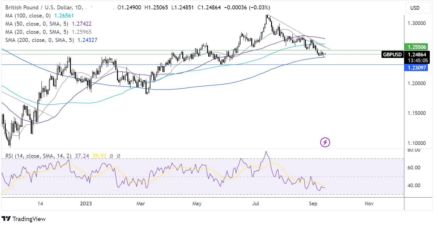This screenshot has height=227, width=437.
Task: Click the 14 label on the time axis
Action: point(40,204)
